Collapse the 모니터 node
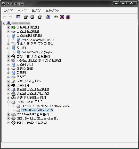 pos(9,48)
